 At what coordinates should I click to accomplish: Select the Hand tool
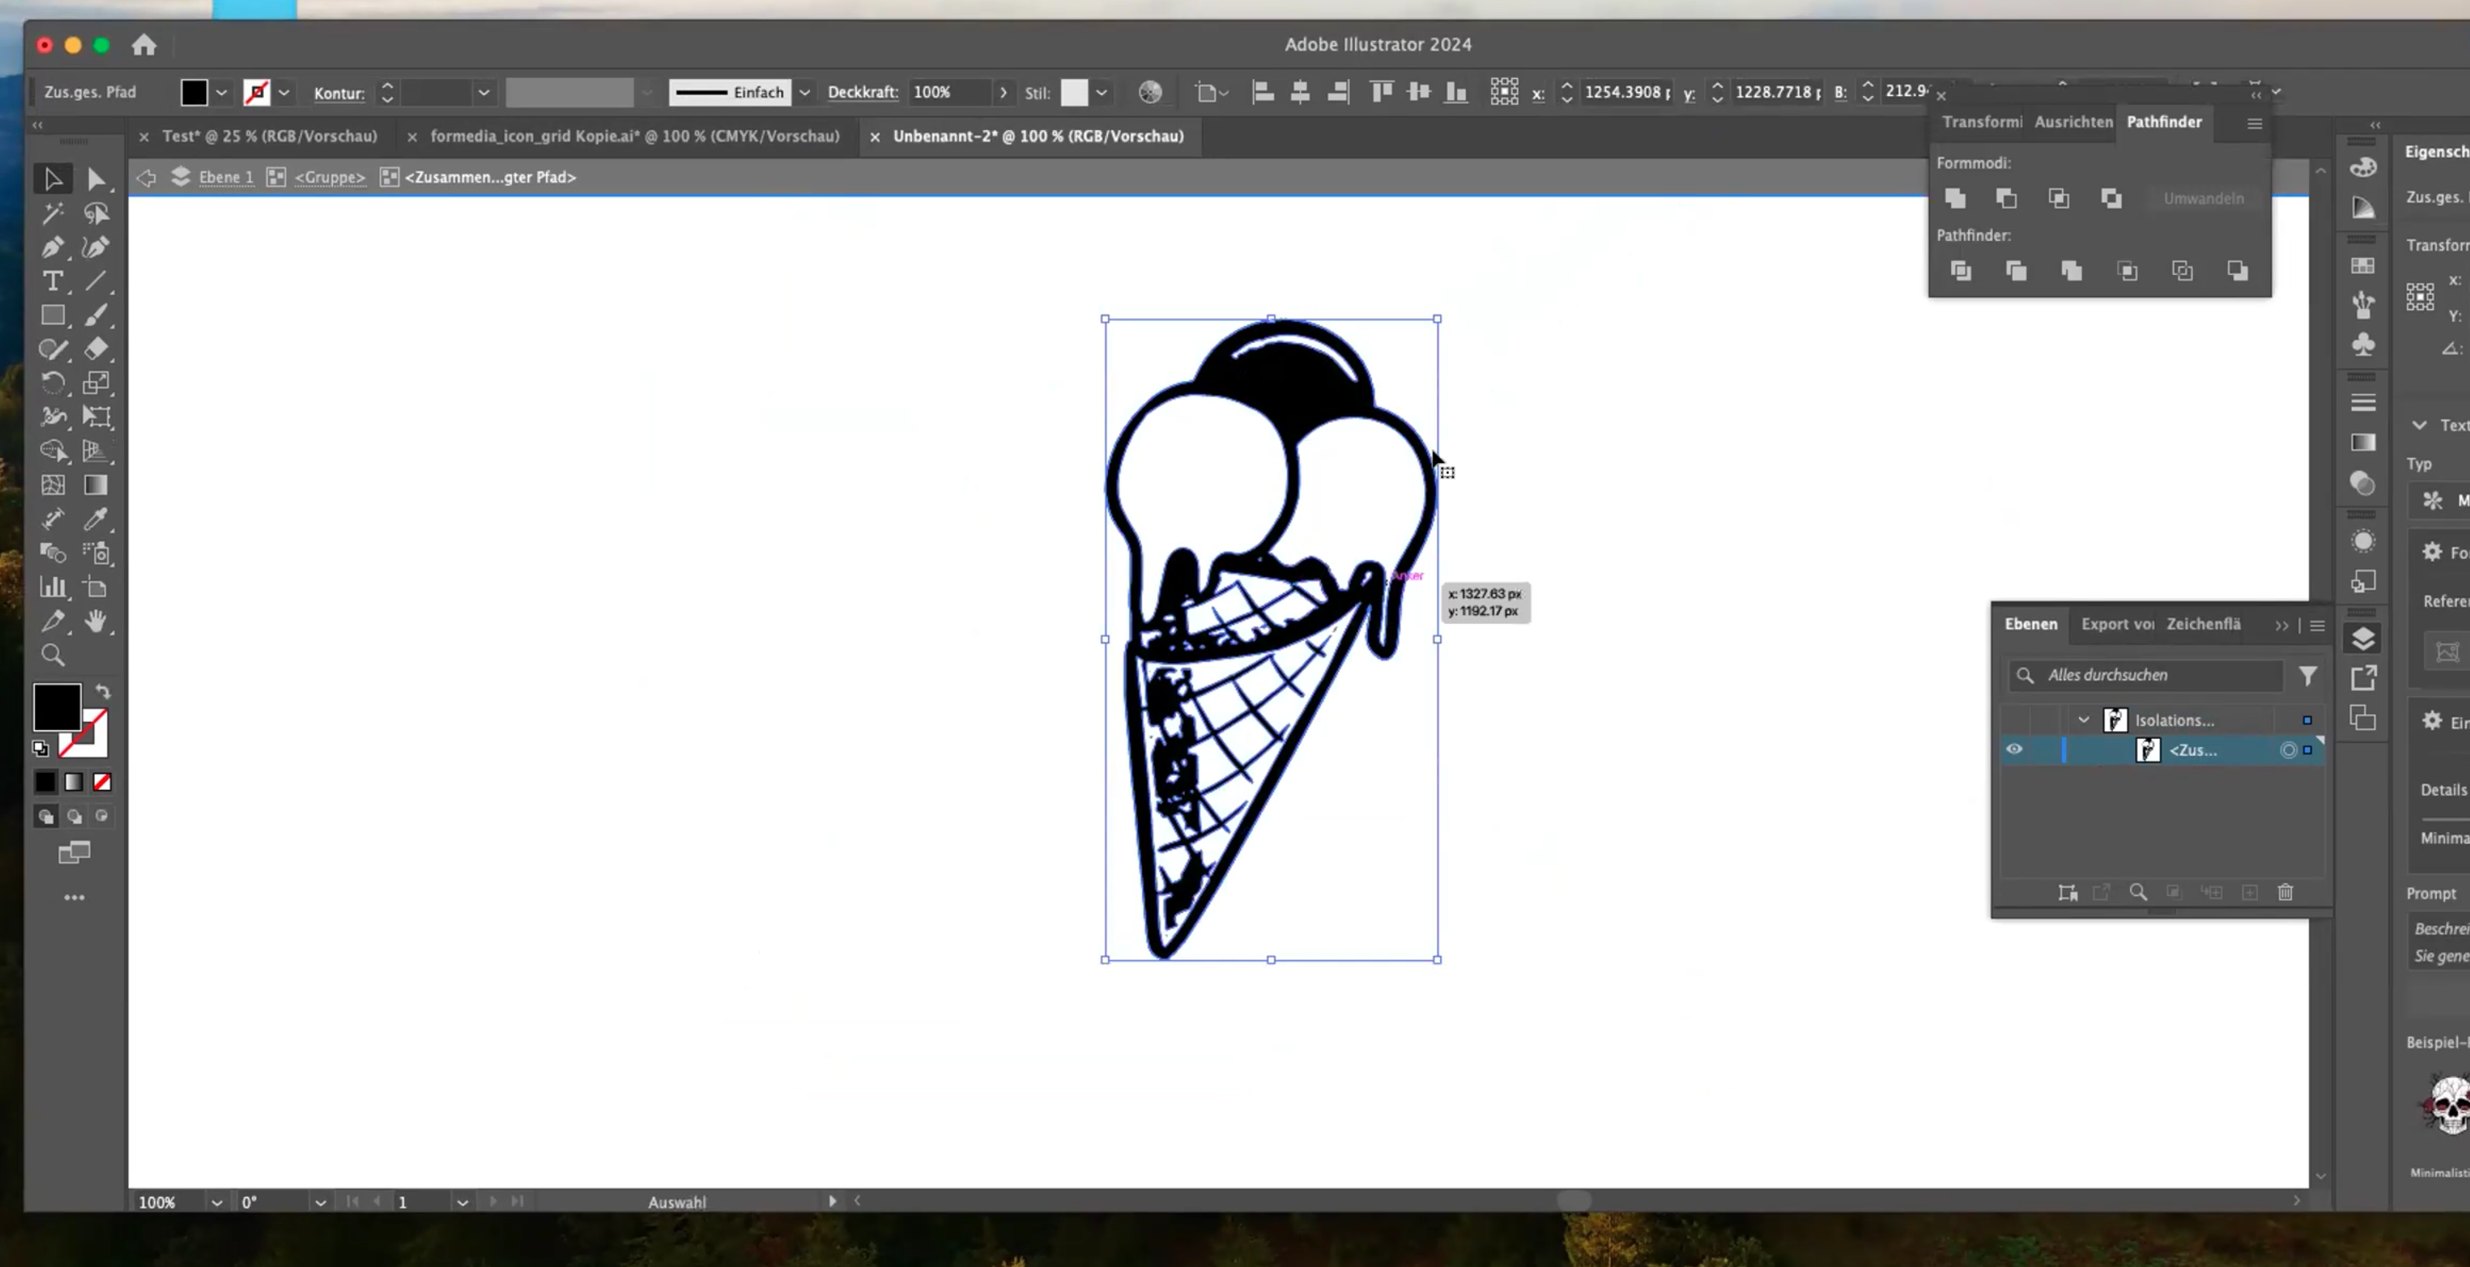pos(96,622)
